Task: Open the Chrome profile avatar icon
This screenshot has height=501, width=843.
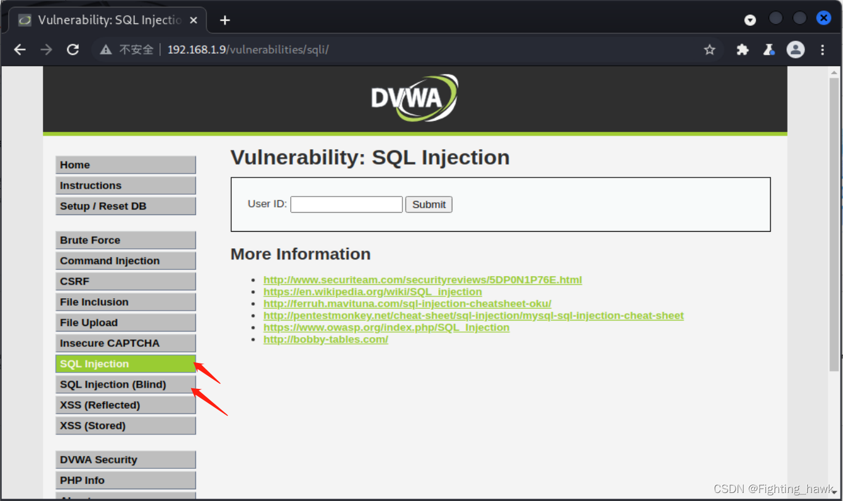Action: pyautogui.click(x=796, y=50)
